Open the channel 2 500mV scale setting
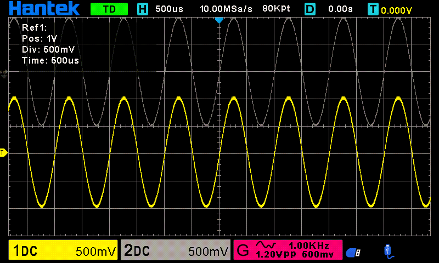This screenshot has height=263, width=439. coord(208,251)
